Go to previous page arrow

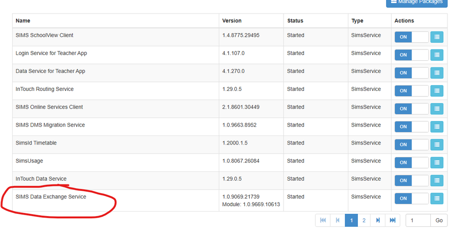click(338, 220)
